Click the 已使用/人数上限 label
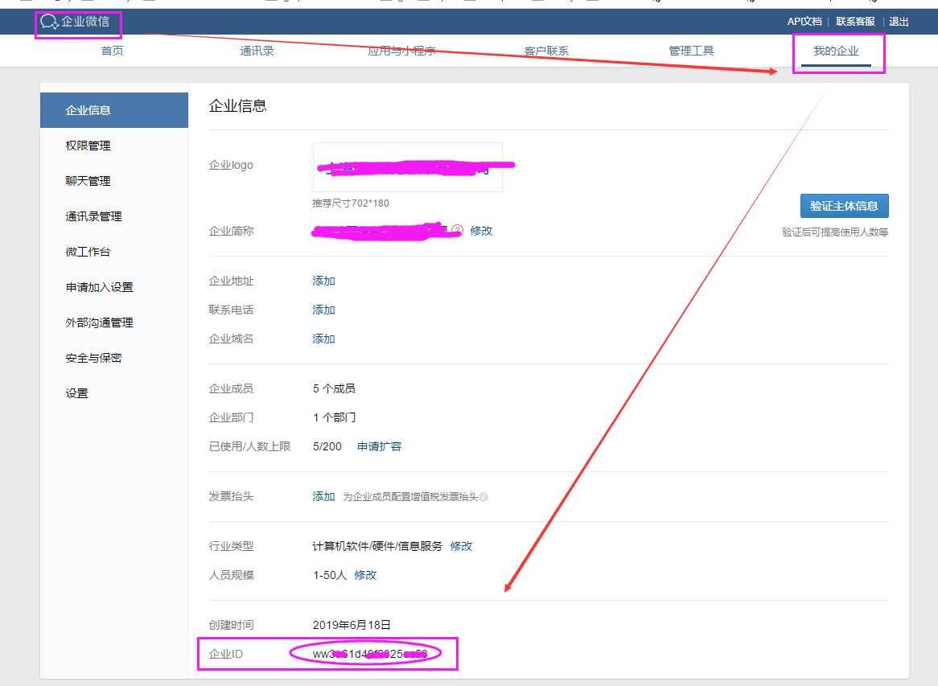 coord(249,446)
